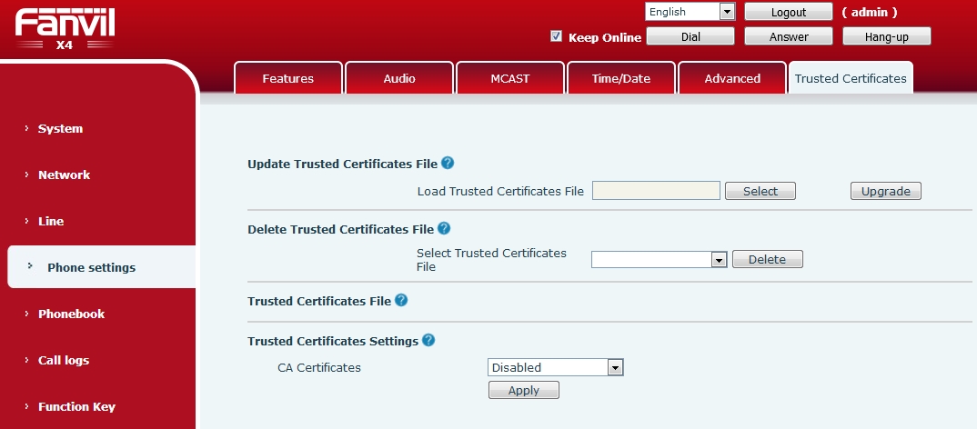Click help icon beside Delete Trusted Certificates File
Screen dimensions: 977x429
(x=444, y=229)
